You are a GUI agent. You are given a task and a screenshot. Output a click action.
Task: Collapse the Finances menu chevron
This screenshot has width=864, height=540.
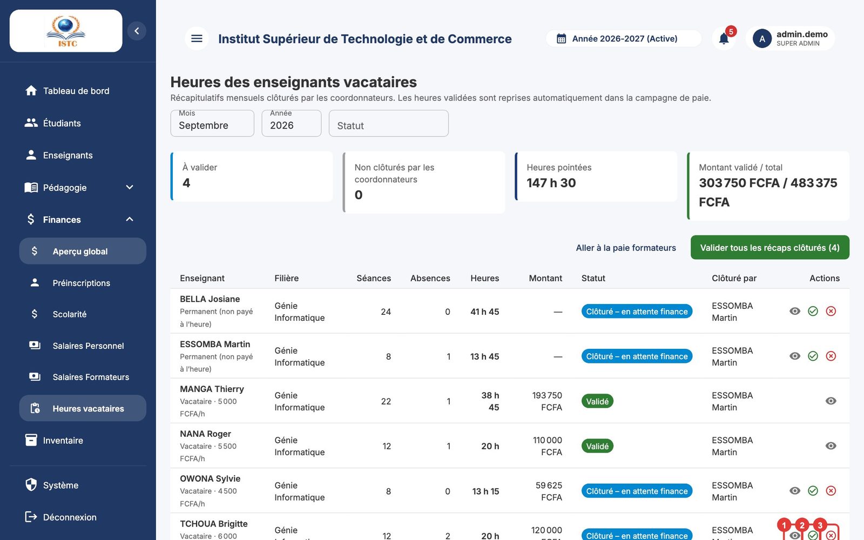pos(130,219)
